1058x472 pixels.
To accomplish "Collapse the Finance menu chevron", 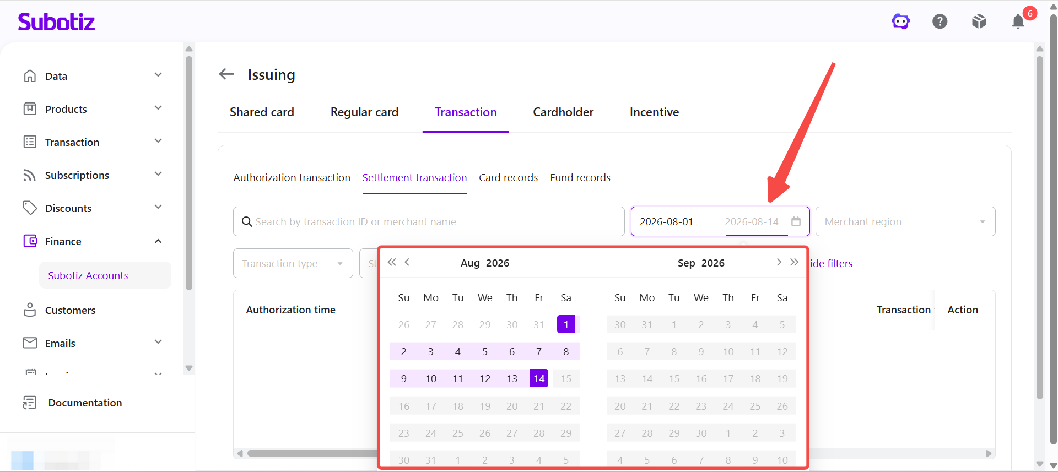I will [158, 241].
